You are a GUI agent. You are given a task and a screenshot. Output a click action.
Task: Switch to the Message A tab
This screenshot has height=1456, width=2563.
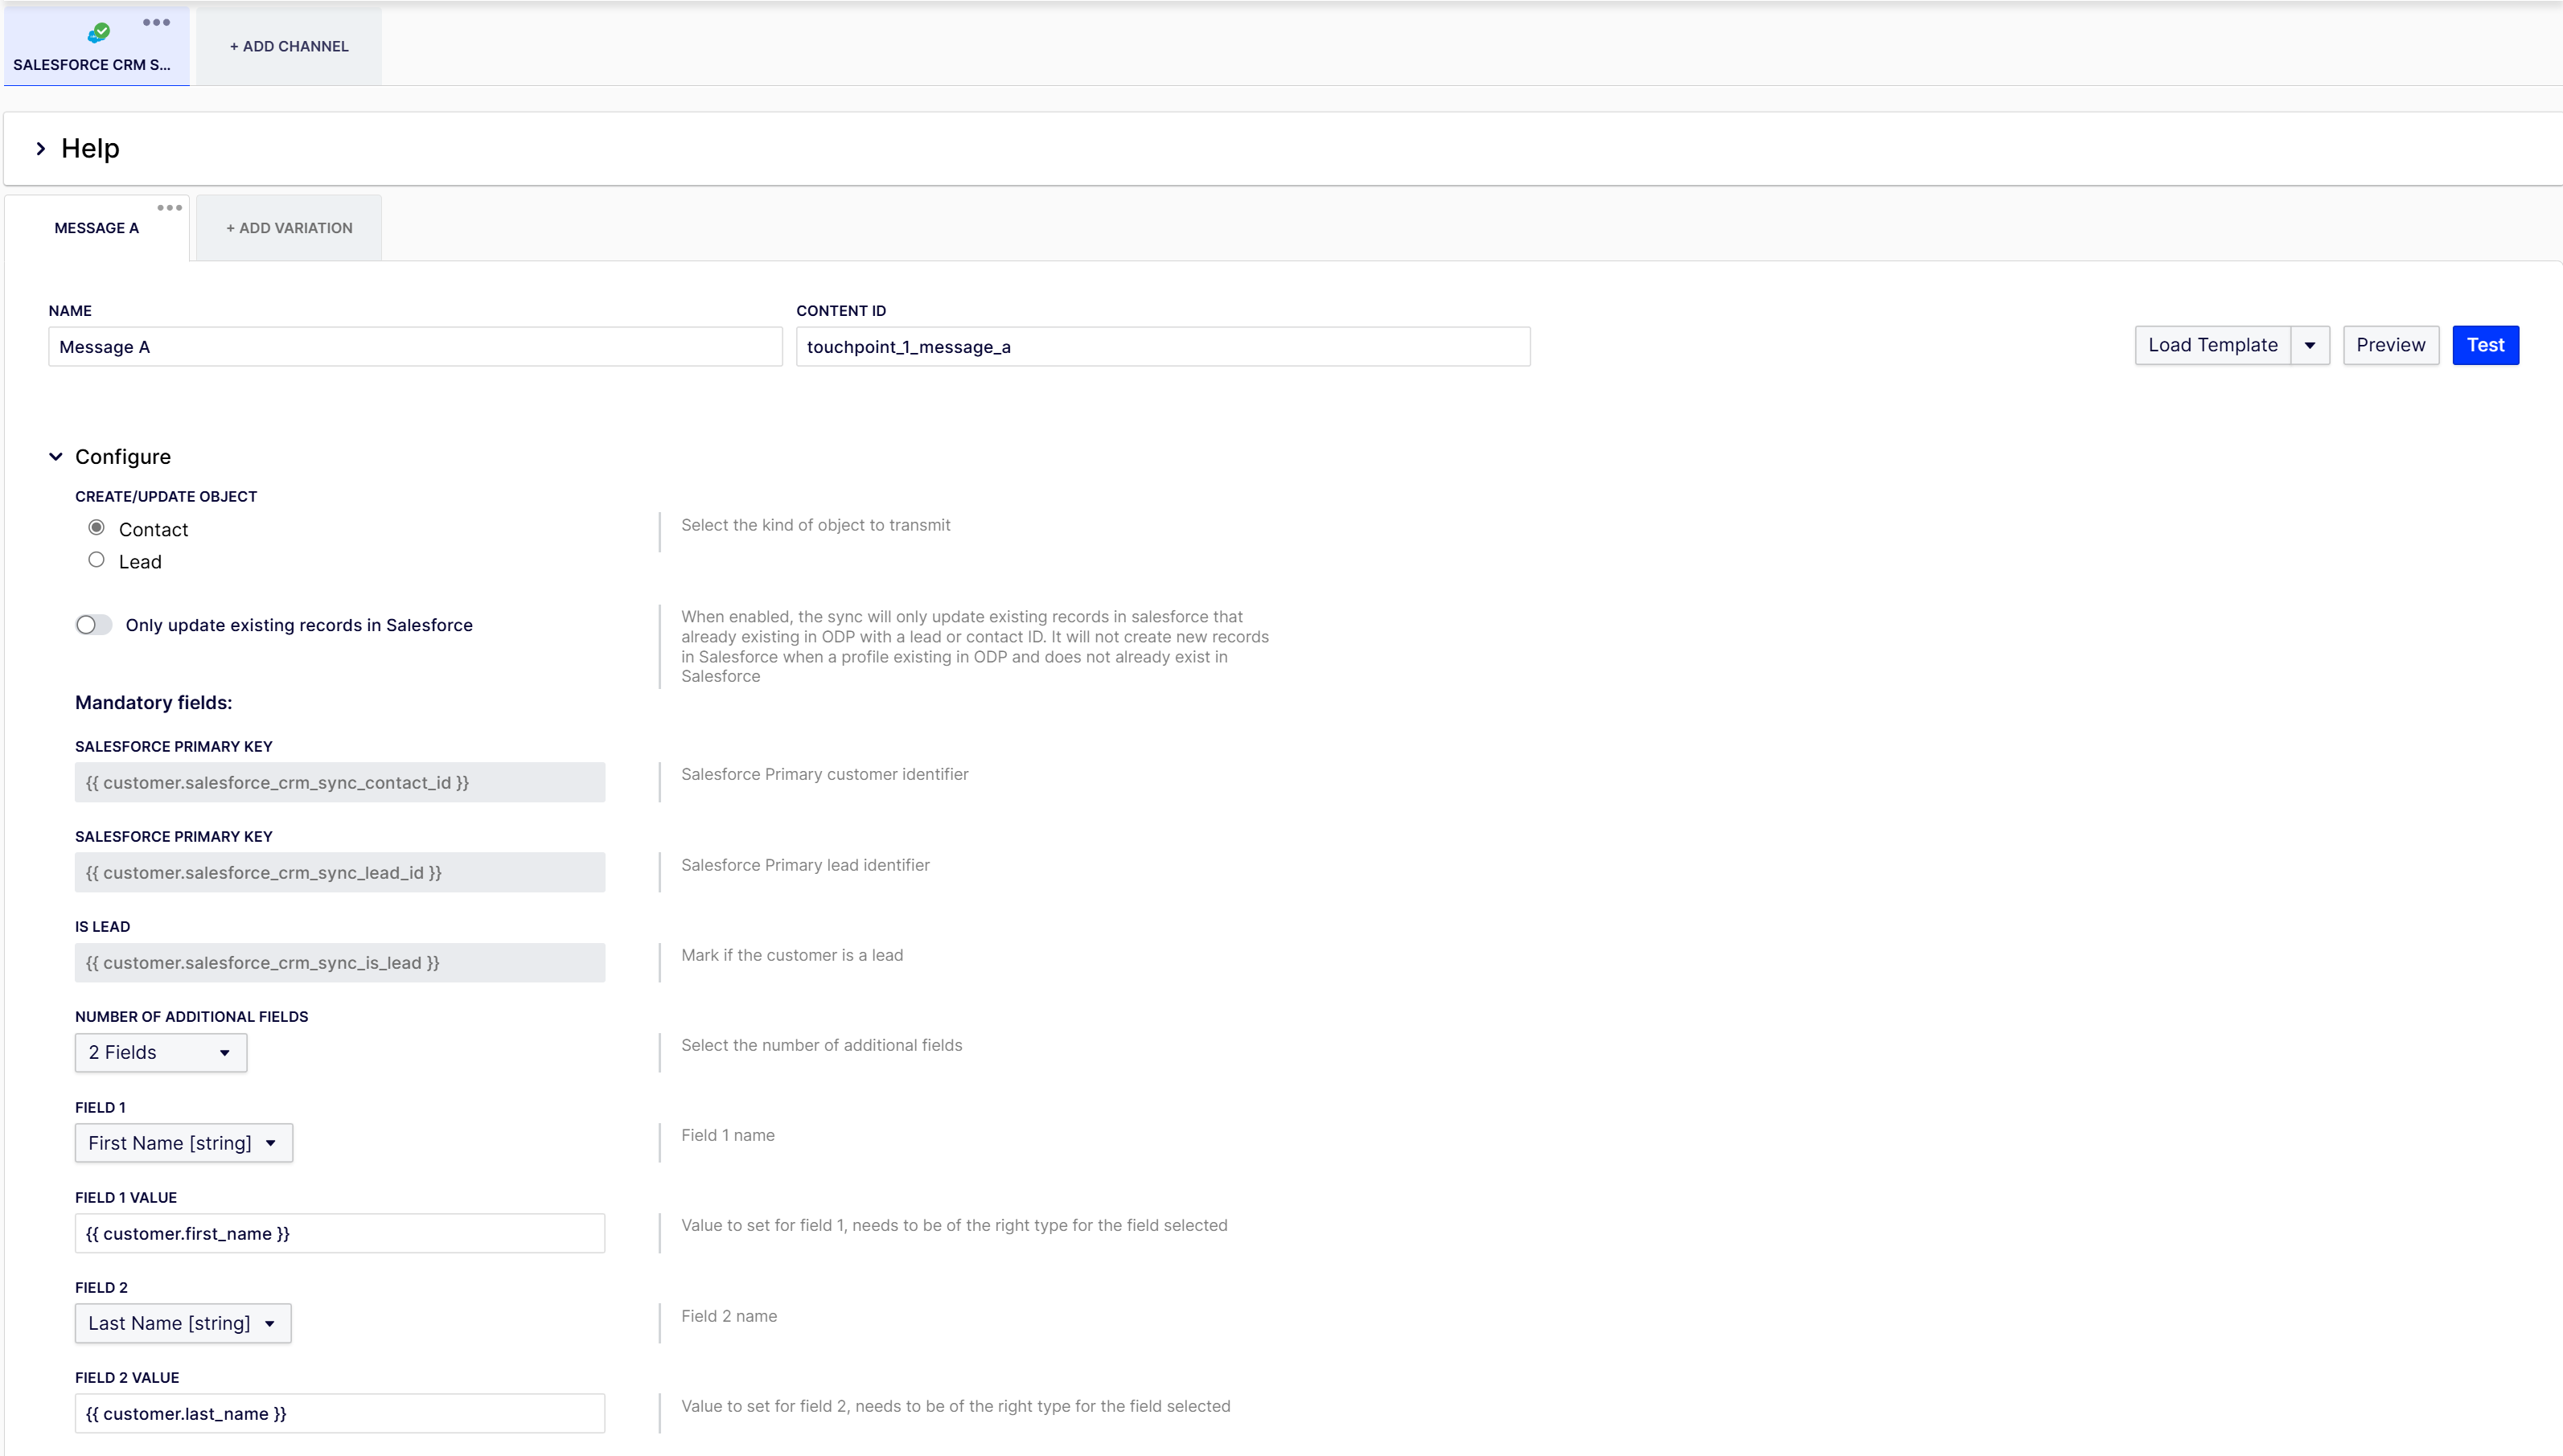pyautogui.click(x=97, y=228)
